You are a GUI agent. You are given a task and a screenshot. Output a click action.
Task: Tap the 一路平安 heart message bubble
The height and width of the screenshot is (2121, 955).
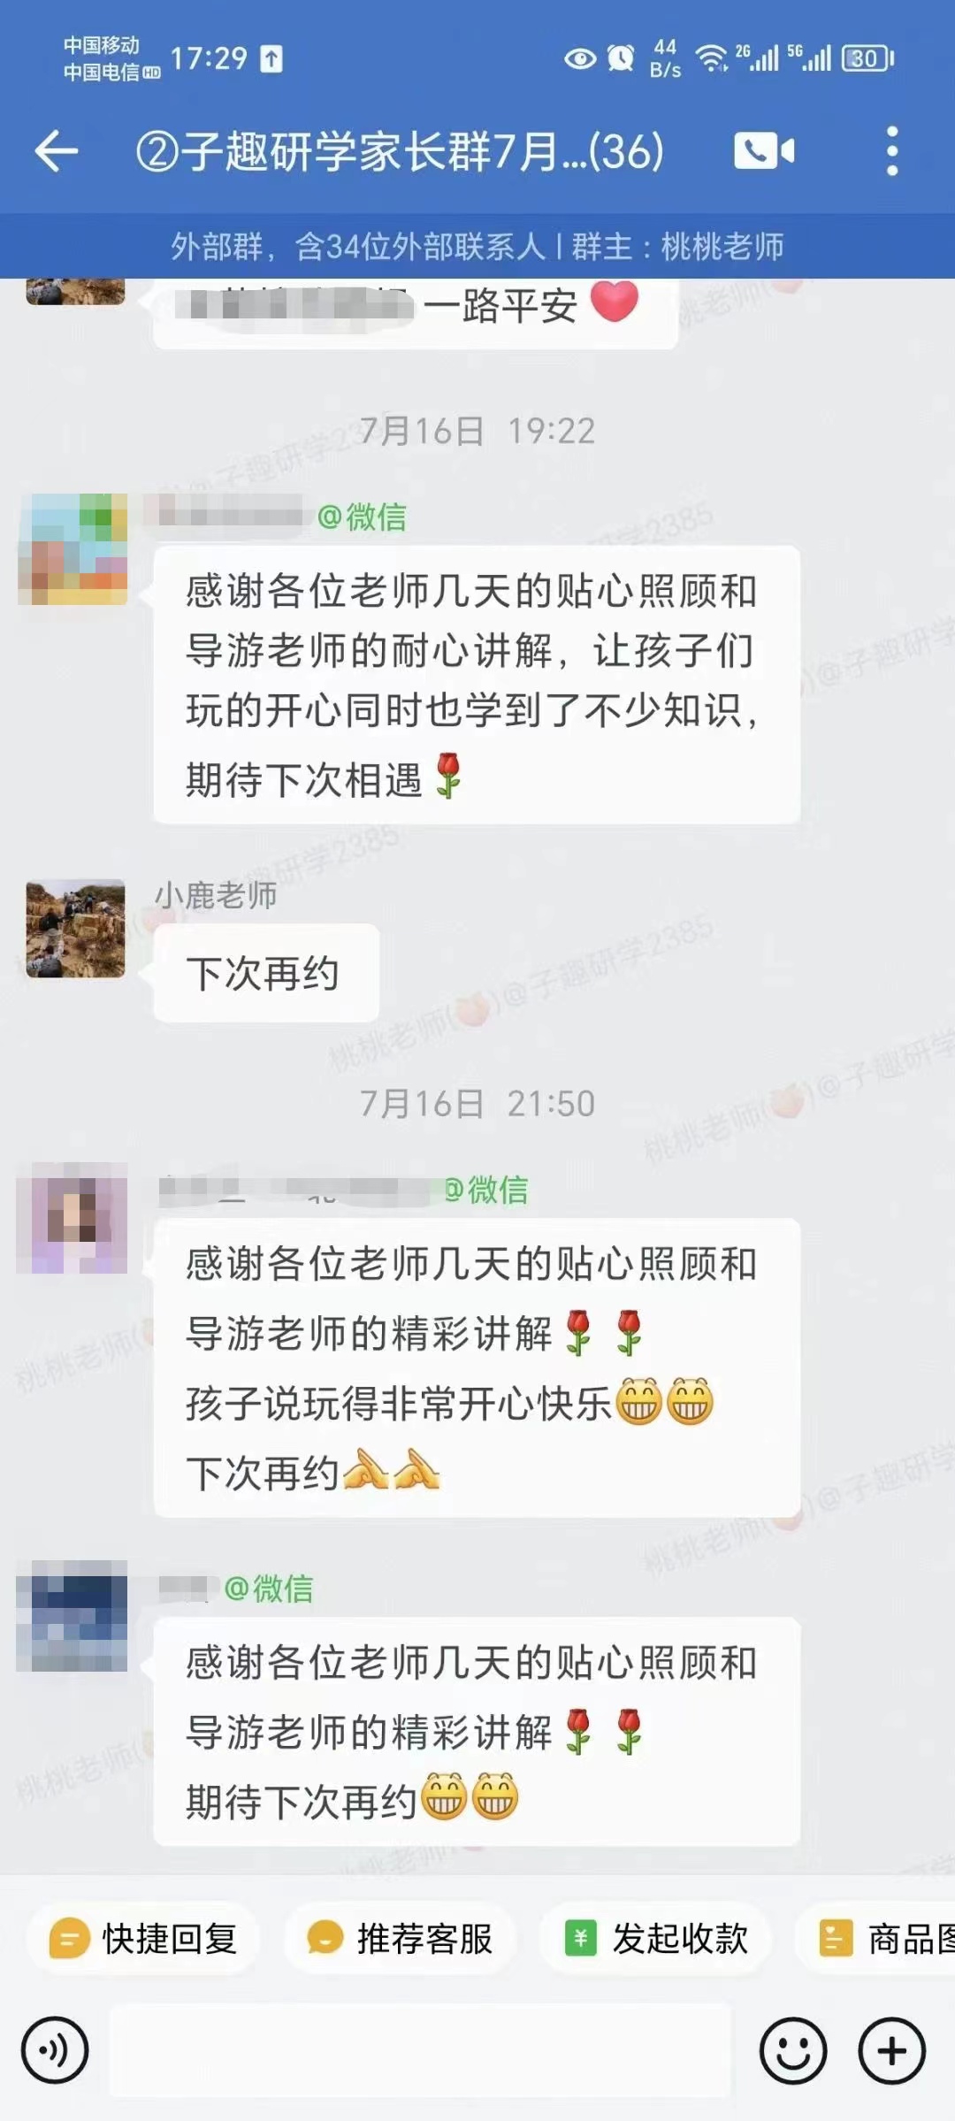pos(416,311)
